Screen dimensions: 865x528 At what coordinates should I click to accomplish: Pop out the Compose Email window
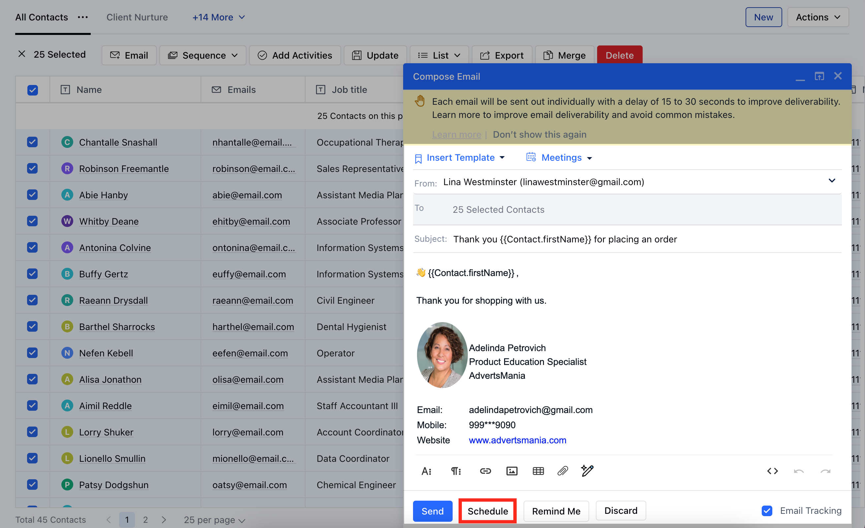point(819,76)
